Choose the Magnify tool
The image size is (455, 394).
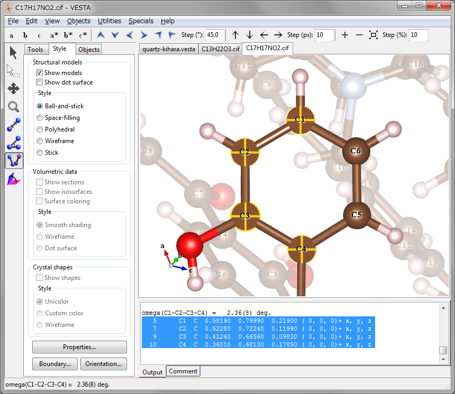coord(14,107)
